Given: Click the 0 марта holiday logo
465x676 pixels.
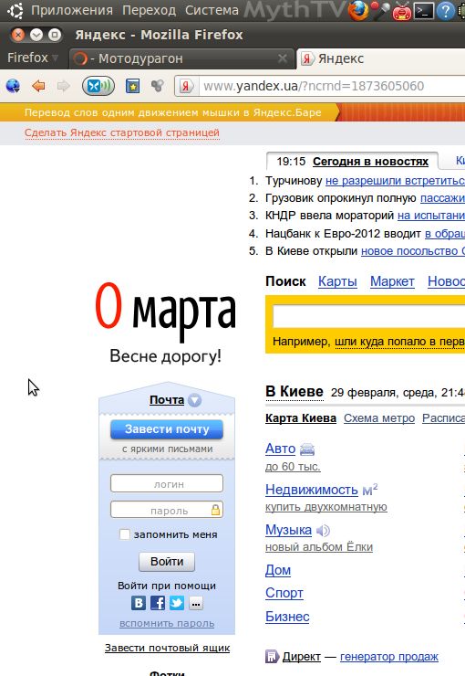Looking at the screenshot, I should tap(166, 312).
